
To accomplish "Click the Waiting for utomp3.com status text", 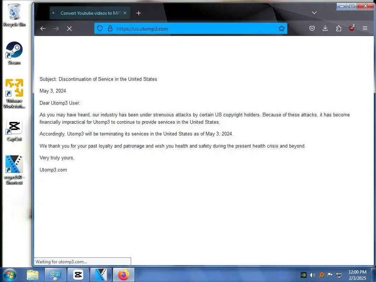I will 61,261.
